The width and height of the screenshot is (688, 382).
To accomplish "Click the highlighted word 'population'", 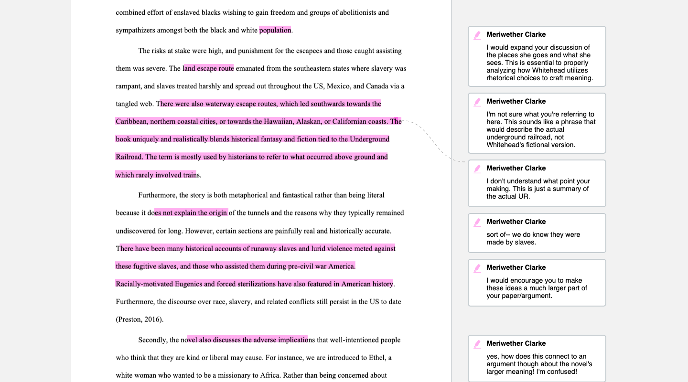I will tap(275, 30).
